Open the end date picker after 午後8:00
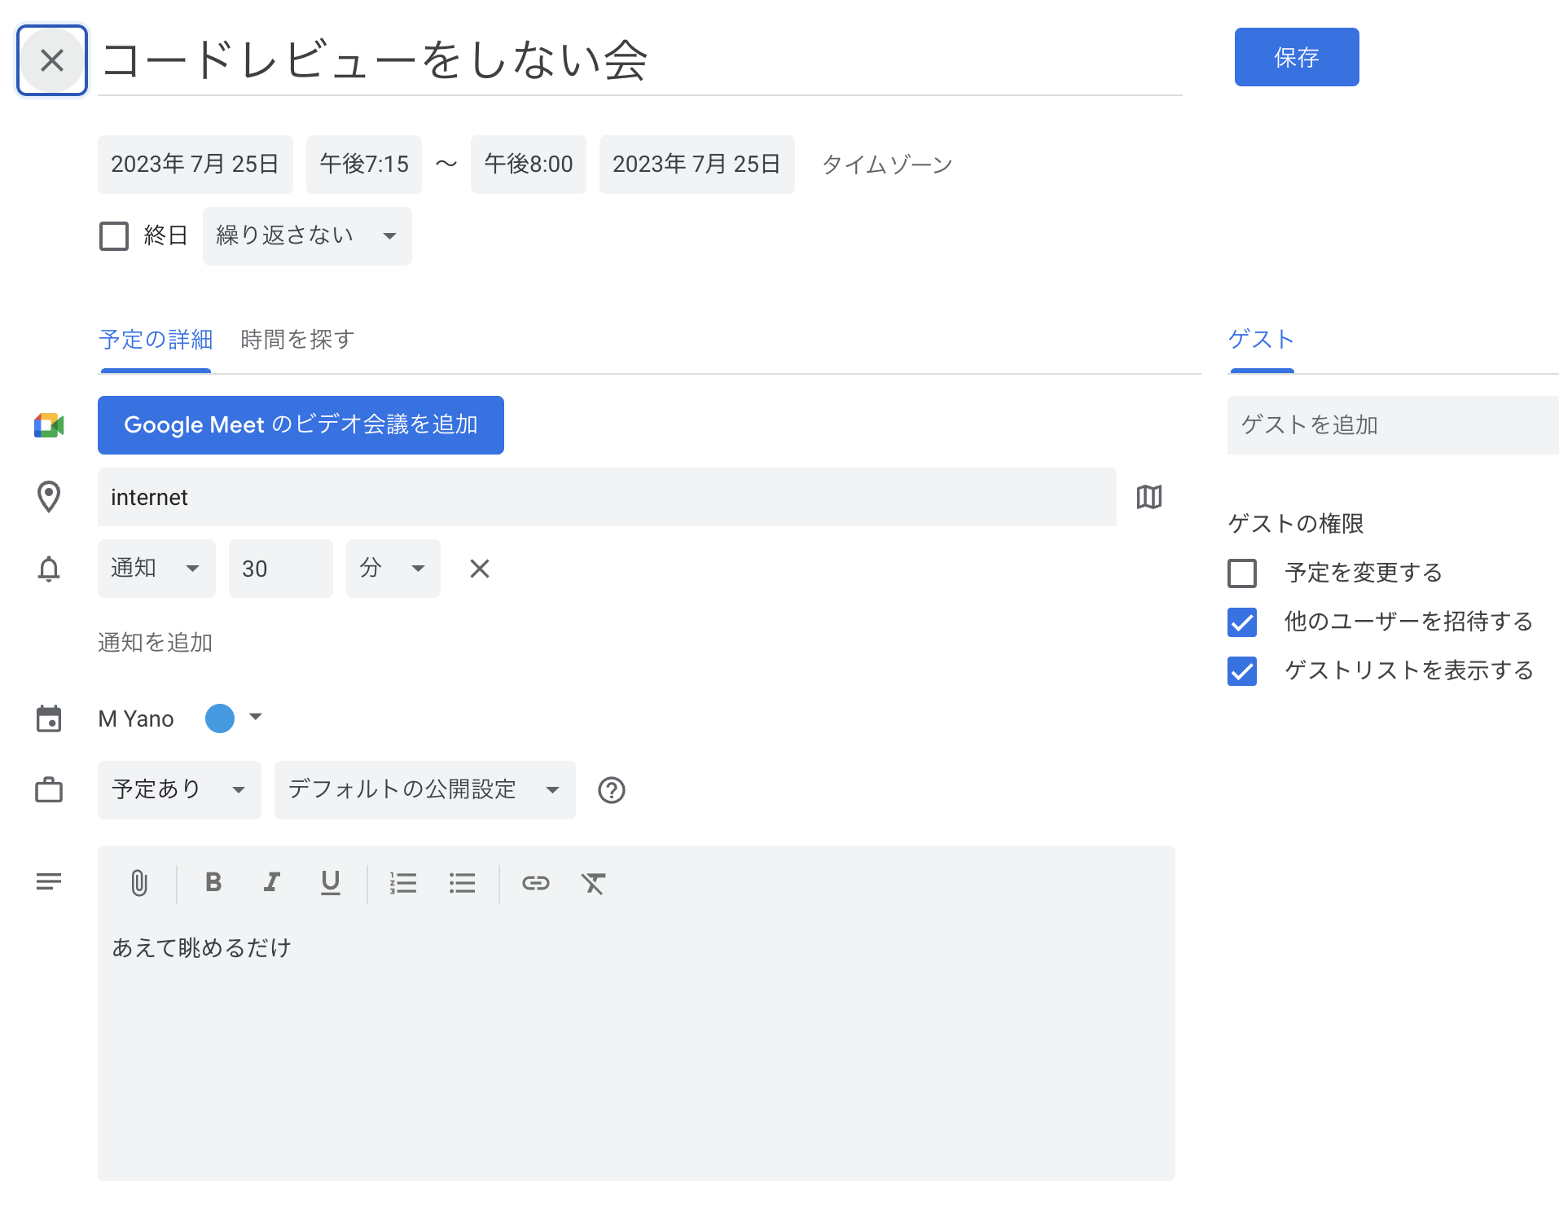 [x=697, y=165]
